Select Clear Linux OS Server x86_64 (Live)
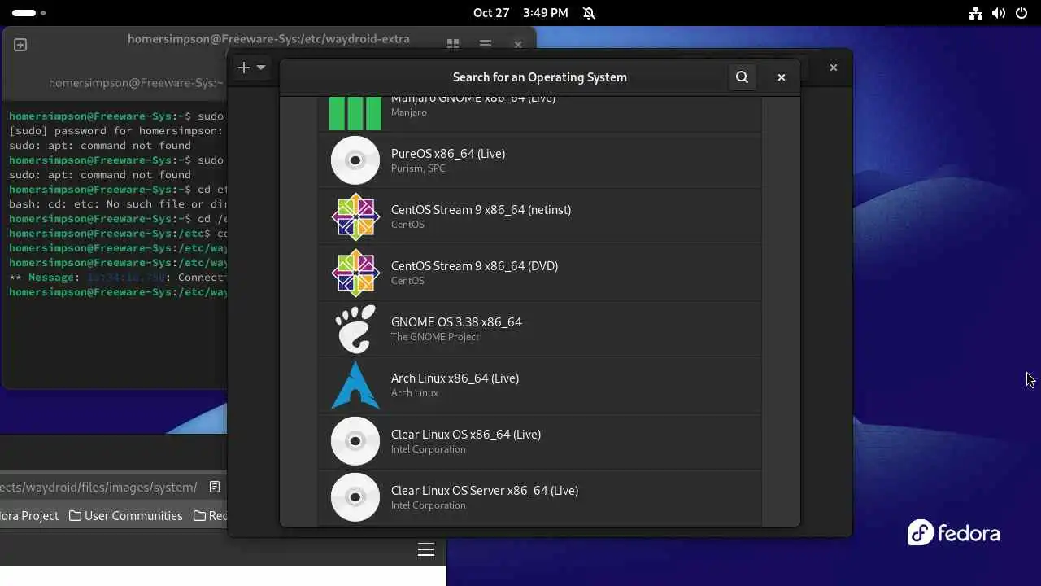The height and width of the screenshot is (586, 1041). (540, 497)
